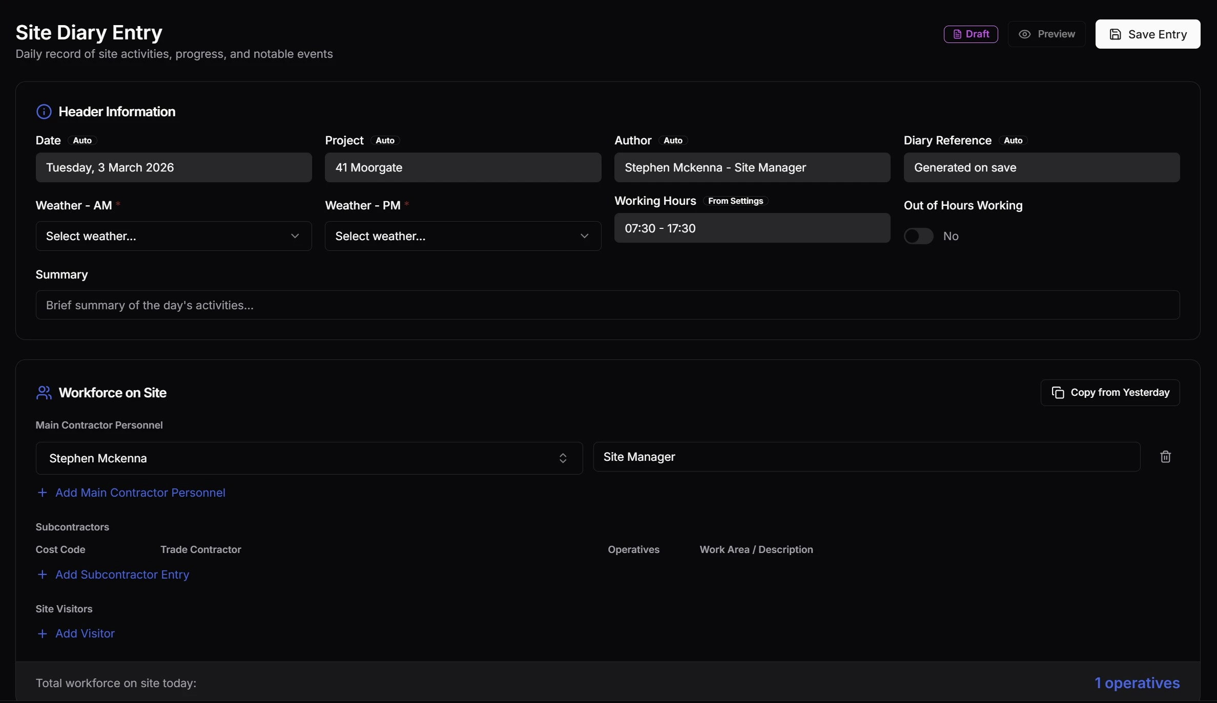The height and width of the screenshot is (703, 1217).
Task: Click the Draft status badge
Action: click(x=971, y=34)
